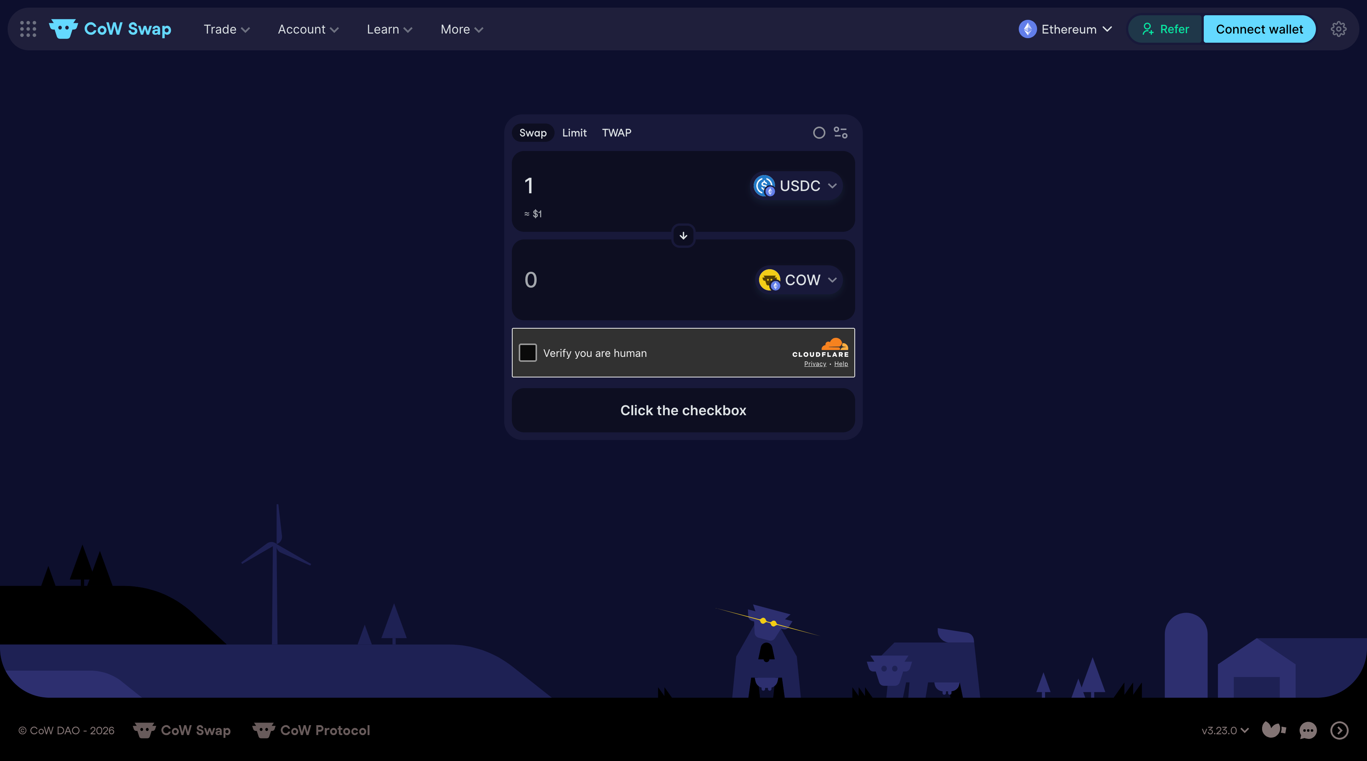Open the COW token selector
Viewport: 1367px width, 761px height.
click(799, 279)
